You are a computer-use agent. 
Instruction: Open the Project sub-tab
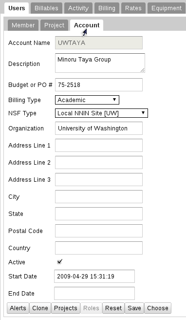(54, 25)
